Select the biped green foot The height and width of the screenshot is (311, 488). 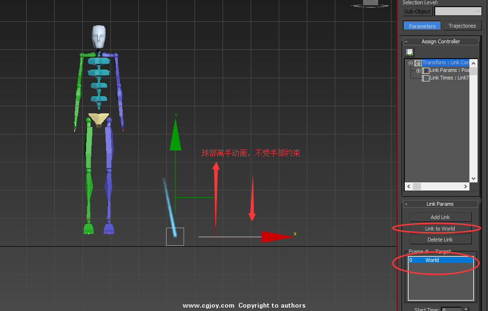click(88, 228)
